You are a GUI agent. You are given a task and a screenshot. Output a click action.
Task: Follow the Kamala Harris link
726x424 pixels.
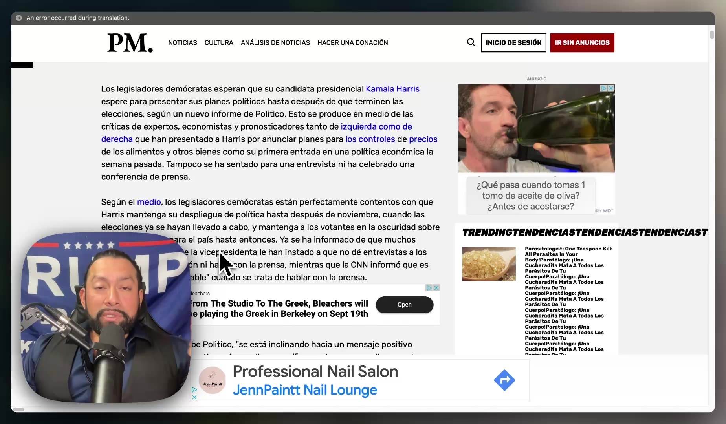point(392,89)
